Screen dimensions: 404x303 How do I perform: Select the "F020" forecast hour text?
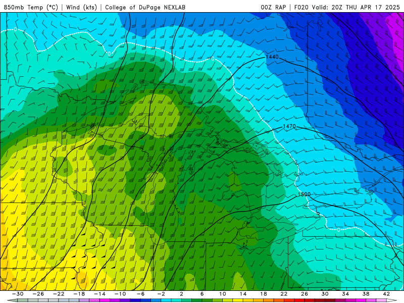[x=301, y=7]
